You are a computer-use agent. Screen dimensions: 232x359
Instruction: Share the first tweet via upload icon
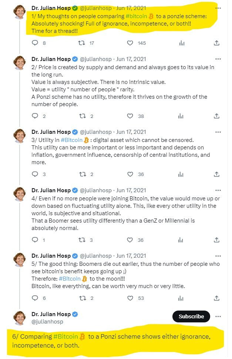[216, 43]
